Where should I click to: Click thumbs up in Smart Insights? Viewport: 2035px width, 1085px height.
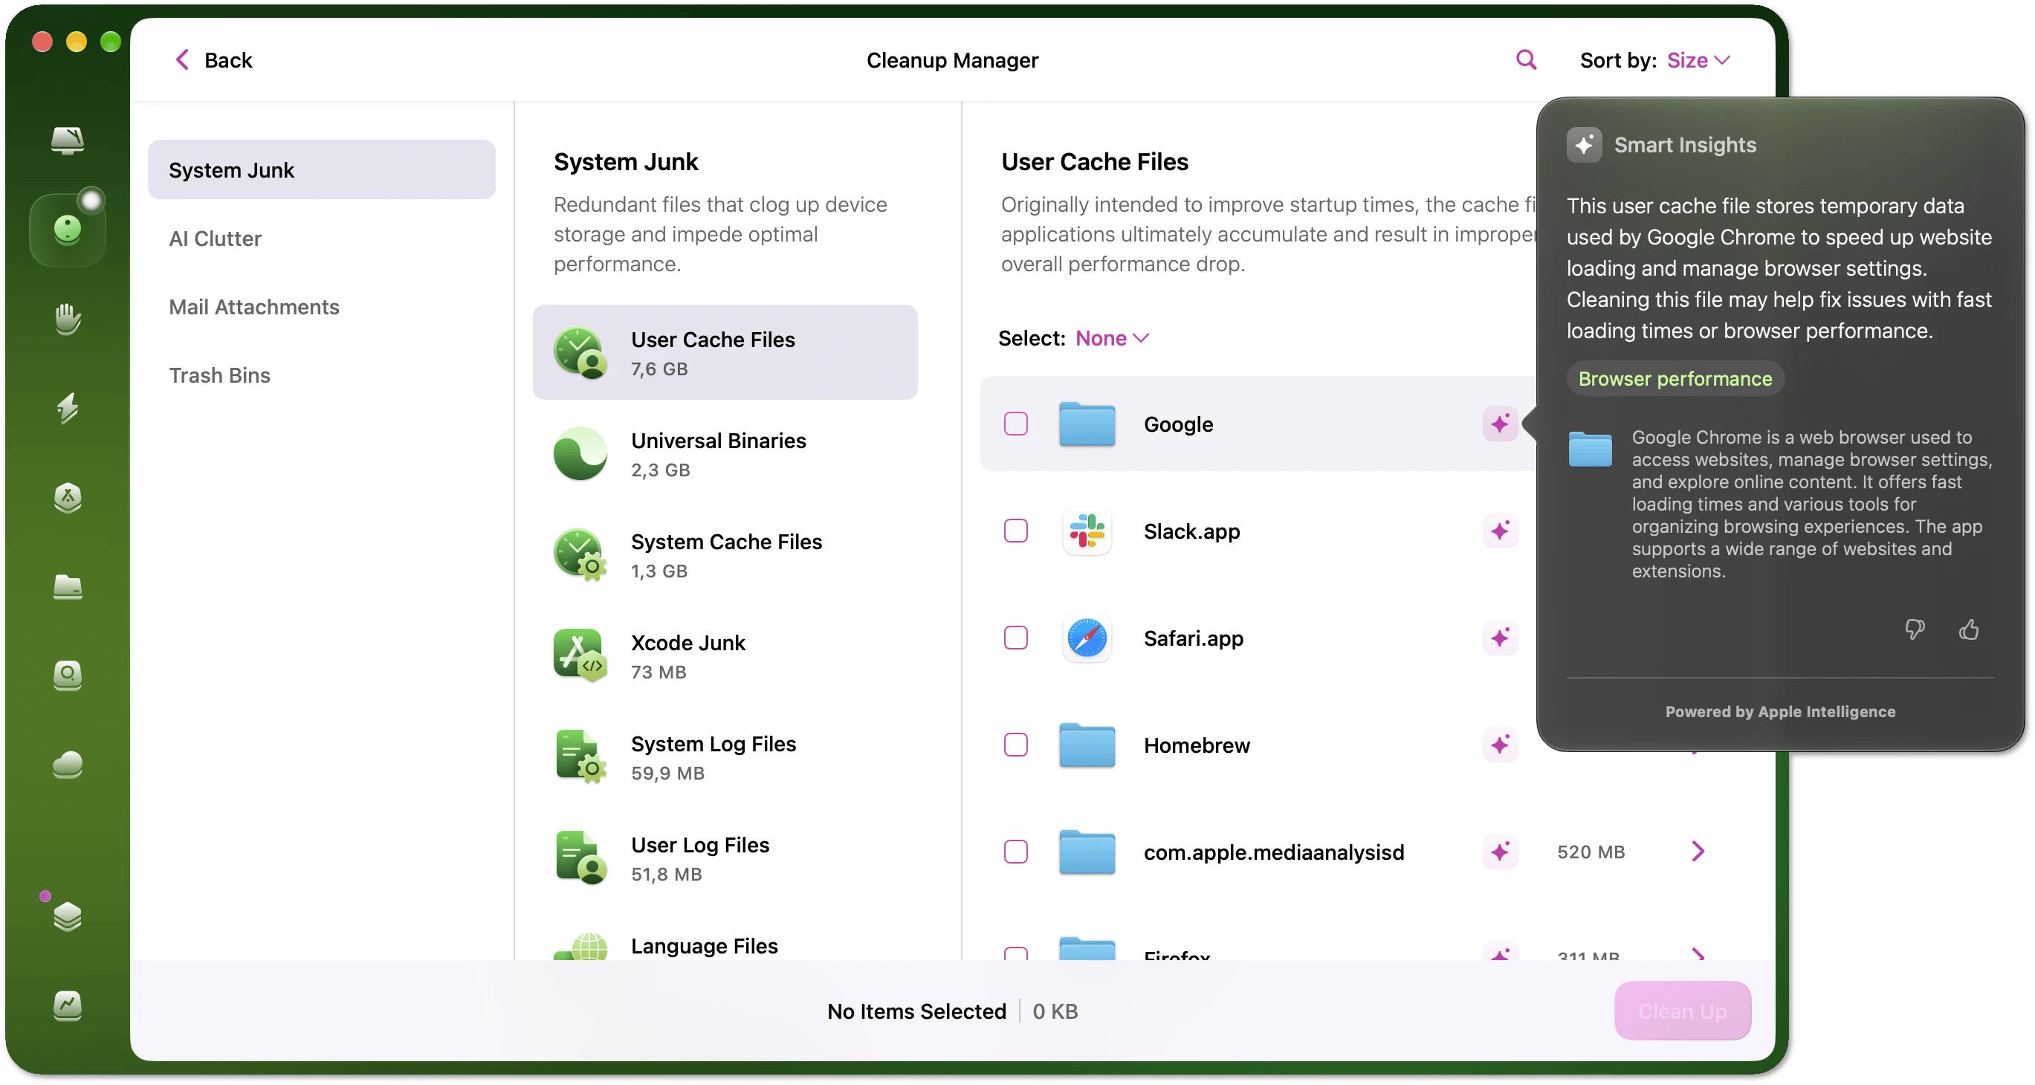point(1969,629)
